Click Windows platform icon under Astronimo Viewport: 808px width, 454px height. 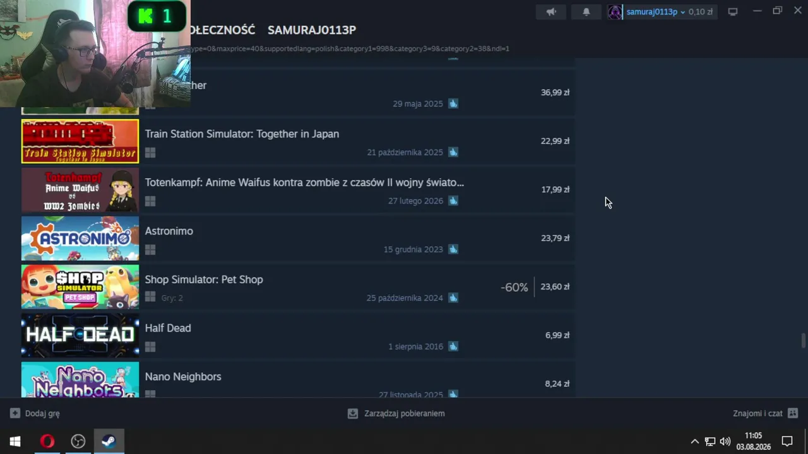(x=150, y=250)
